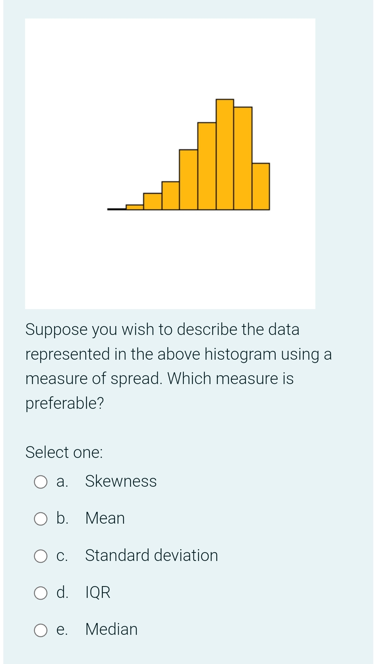Select Standard deviation radio button
Image resolution: width=374 pixels, height=664 pixels.
coord(41,556)
